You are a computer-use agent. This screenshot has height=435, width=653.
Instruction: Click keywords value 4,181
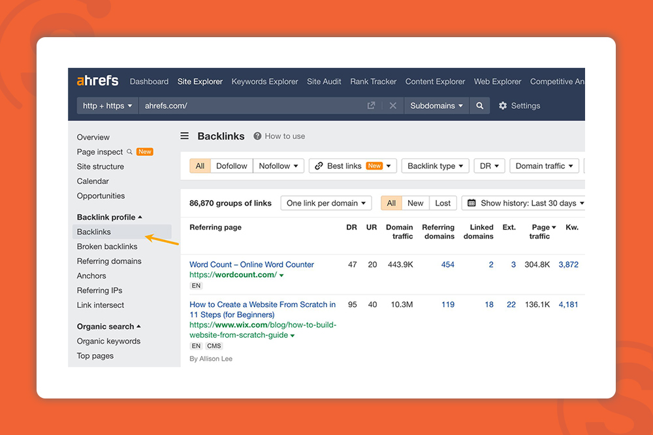[569, 305]
